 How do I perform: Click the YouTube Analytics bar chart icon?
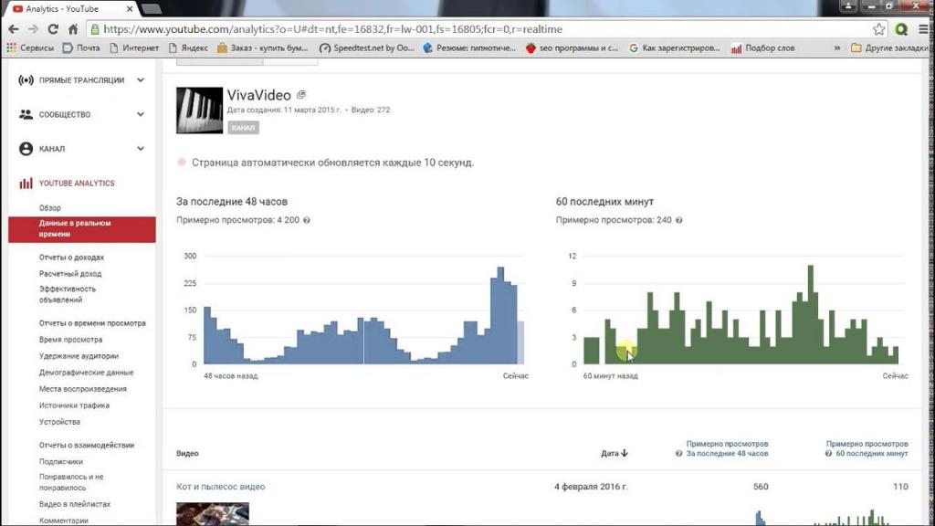[26, 184]
